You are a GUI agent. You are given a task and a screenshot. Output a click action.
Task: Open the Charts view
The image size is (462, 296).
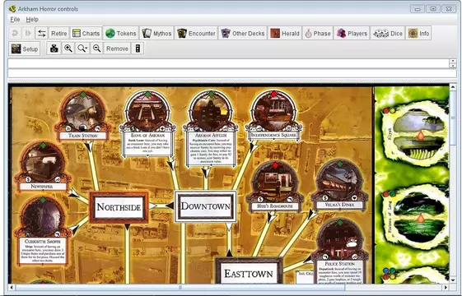click(x=86, y=33)
